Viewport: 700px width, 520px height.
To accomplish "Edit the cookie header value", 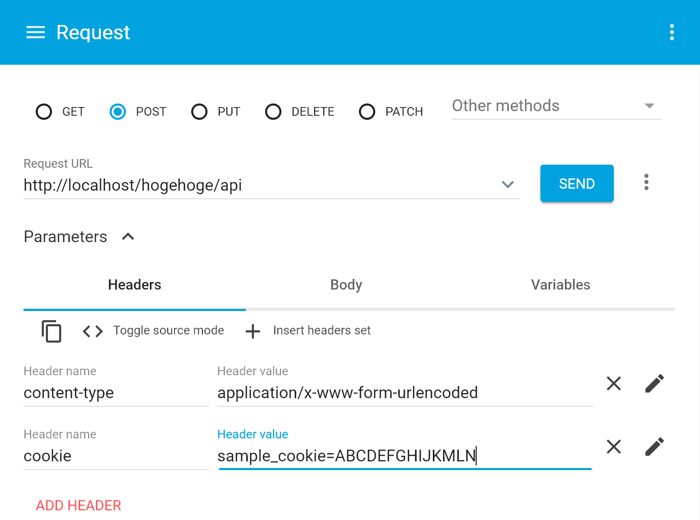I will point(654,447).
